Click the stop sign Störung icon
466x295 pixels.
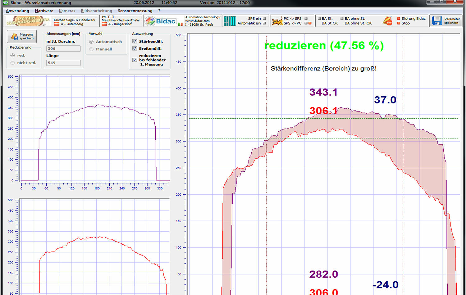(x=388, y=20)
